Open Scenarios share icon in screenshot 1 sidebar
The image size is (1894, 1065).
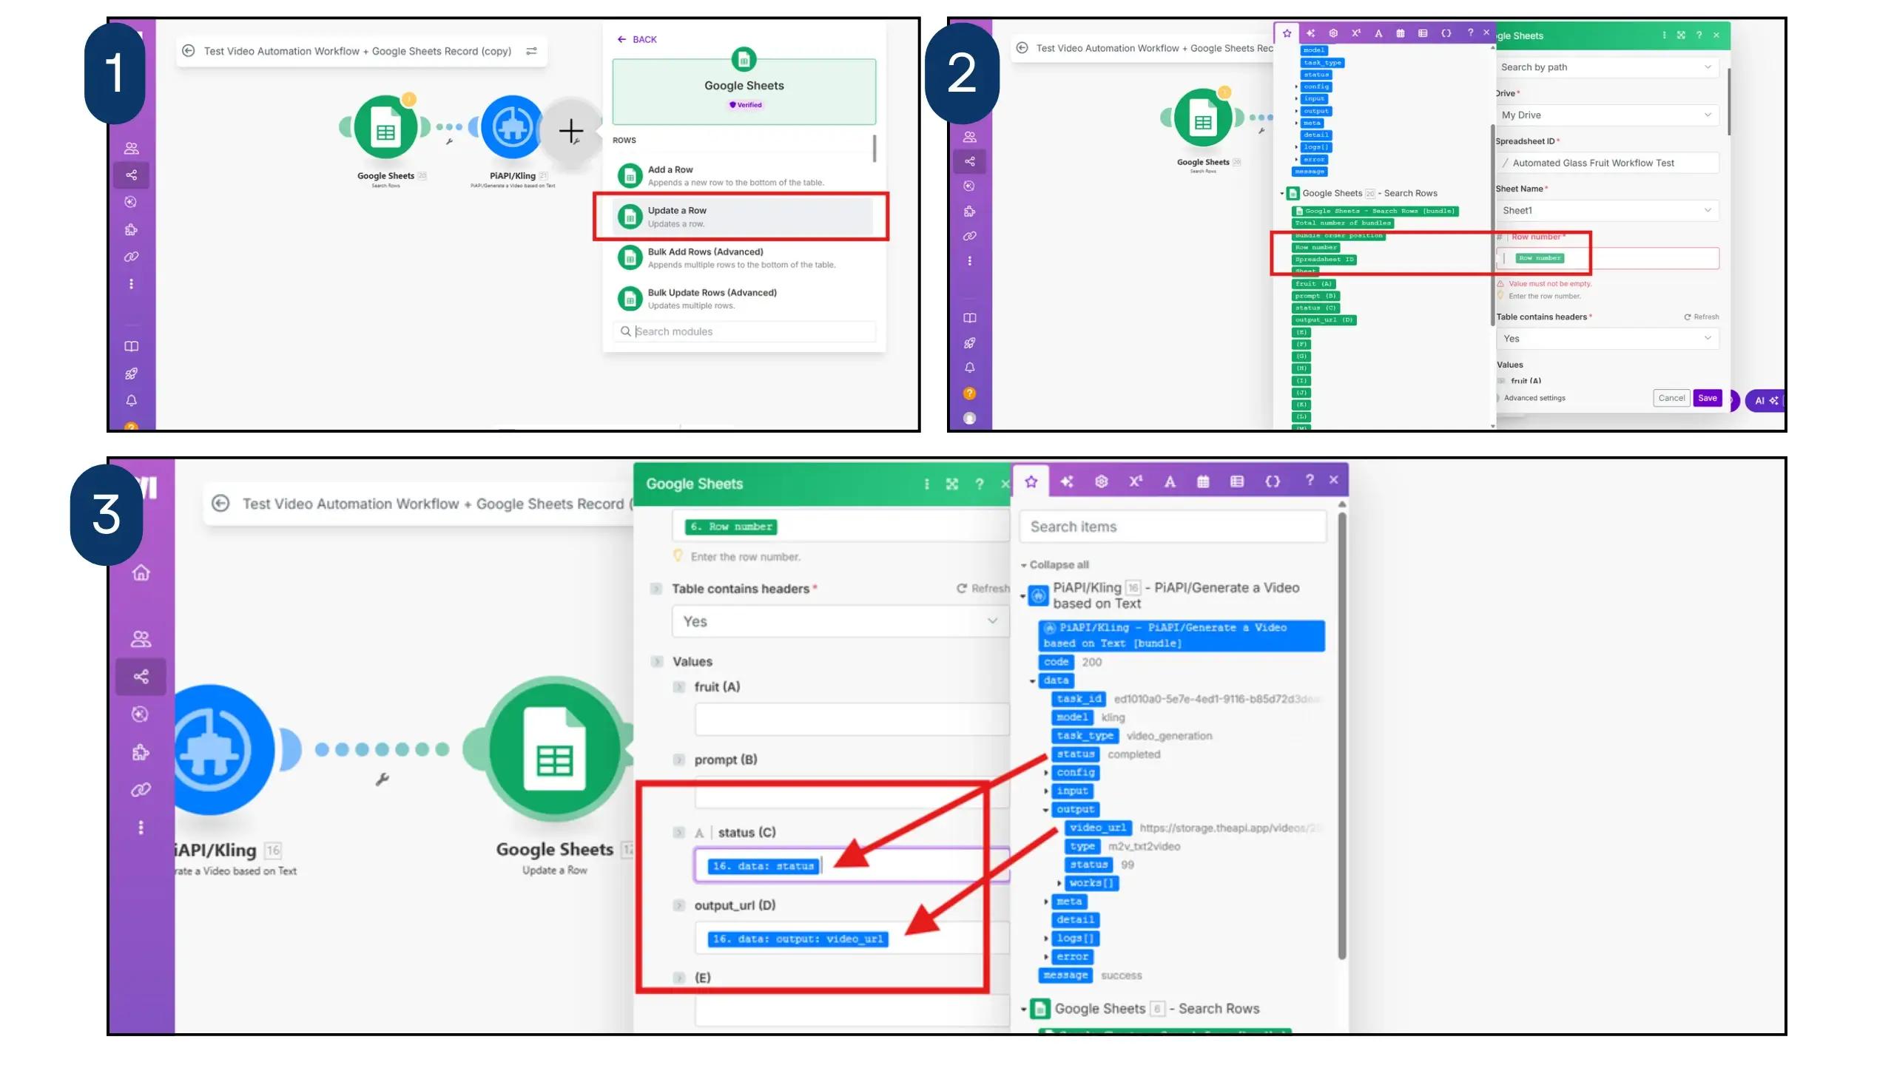[x=131, y=175]
